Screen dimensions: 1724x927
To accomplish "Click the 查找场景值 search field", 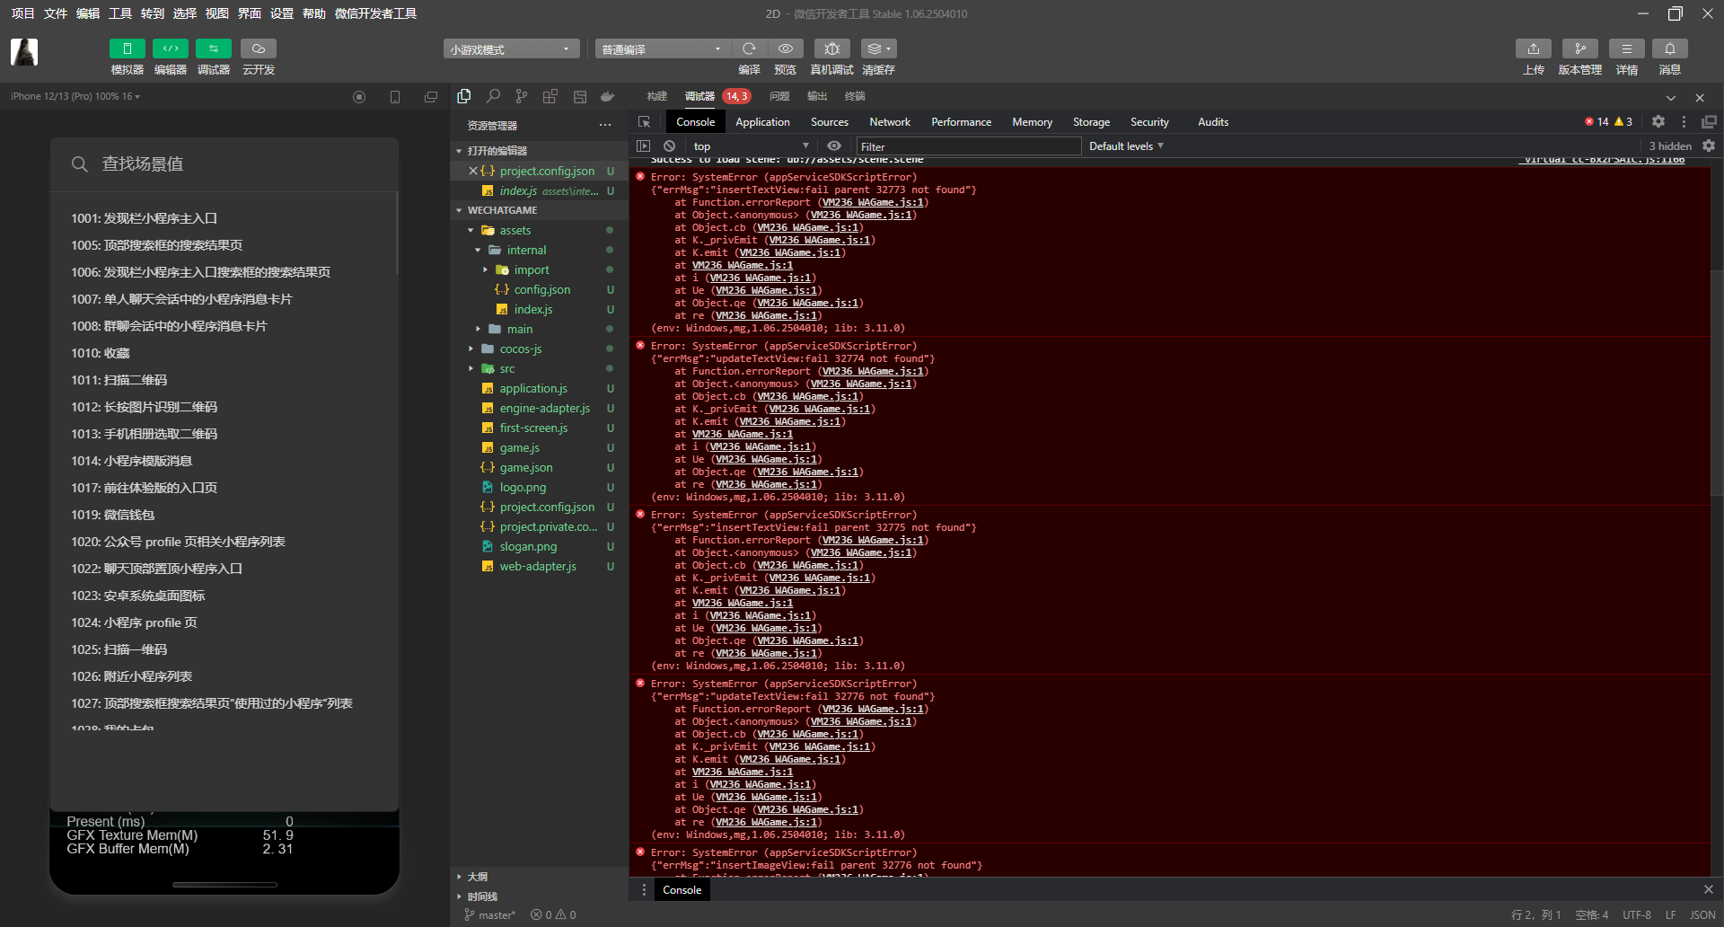I will click(x=224, y=163).
